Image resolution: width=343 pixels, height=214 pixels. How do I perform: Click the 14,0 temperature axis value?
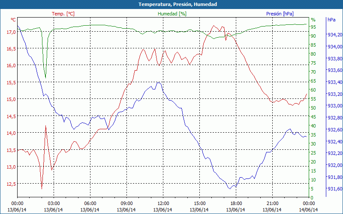click(11, 133)
